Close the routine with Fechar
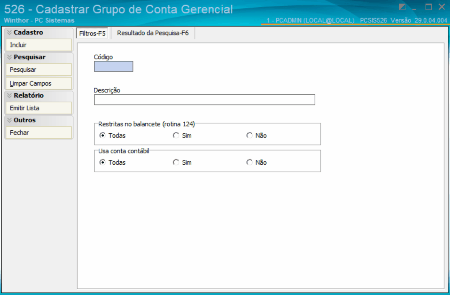The width and height of the screenshot is (450, 295). (39, 133)
